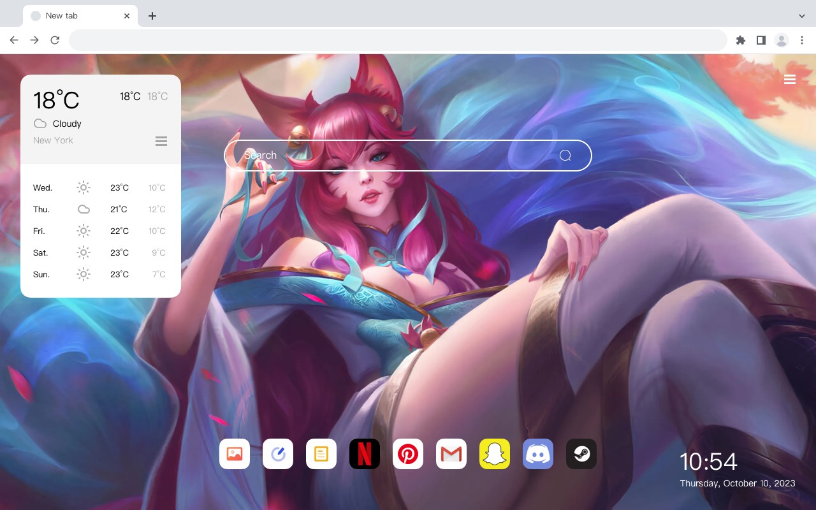Select the Sun. forecast row
Image resolution: width=816 pixels, height=510 pixels.
[100, 274]
